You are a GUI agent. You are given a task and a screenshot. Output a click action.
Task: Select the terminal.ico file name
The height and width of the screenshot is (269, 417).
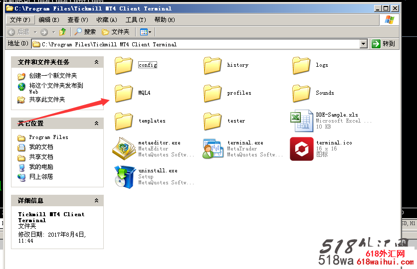pyautogui.click(x=334, y=142)
